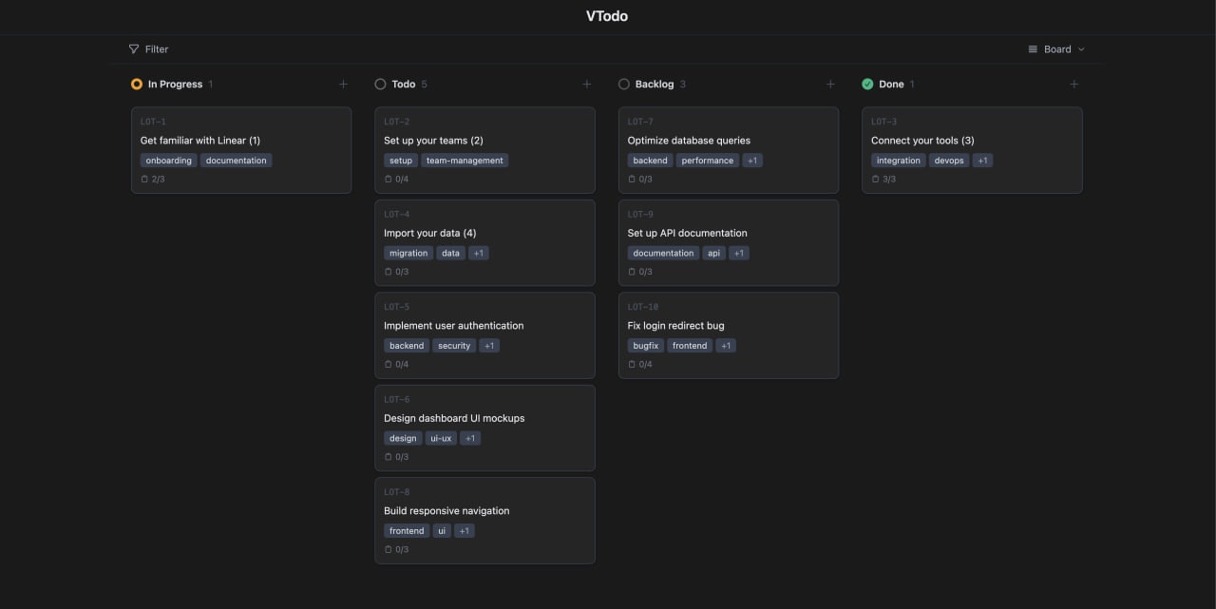Click the green Done checkmark icon
This screenshot has height=609, width=1216.
pos(867,84)
